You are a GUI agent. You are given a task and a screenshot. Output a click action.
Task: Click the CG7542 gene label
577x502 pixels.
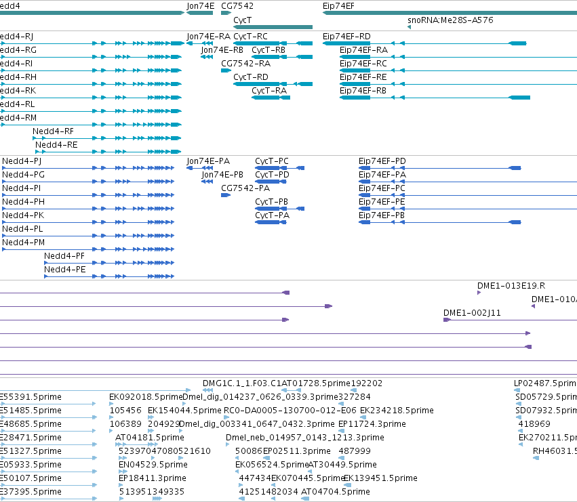click(x=237, y=6)
